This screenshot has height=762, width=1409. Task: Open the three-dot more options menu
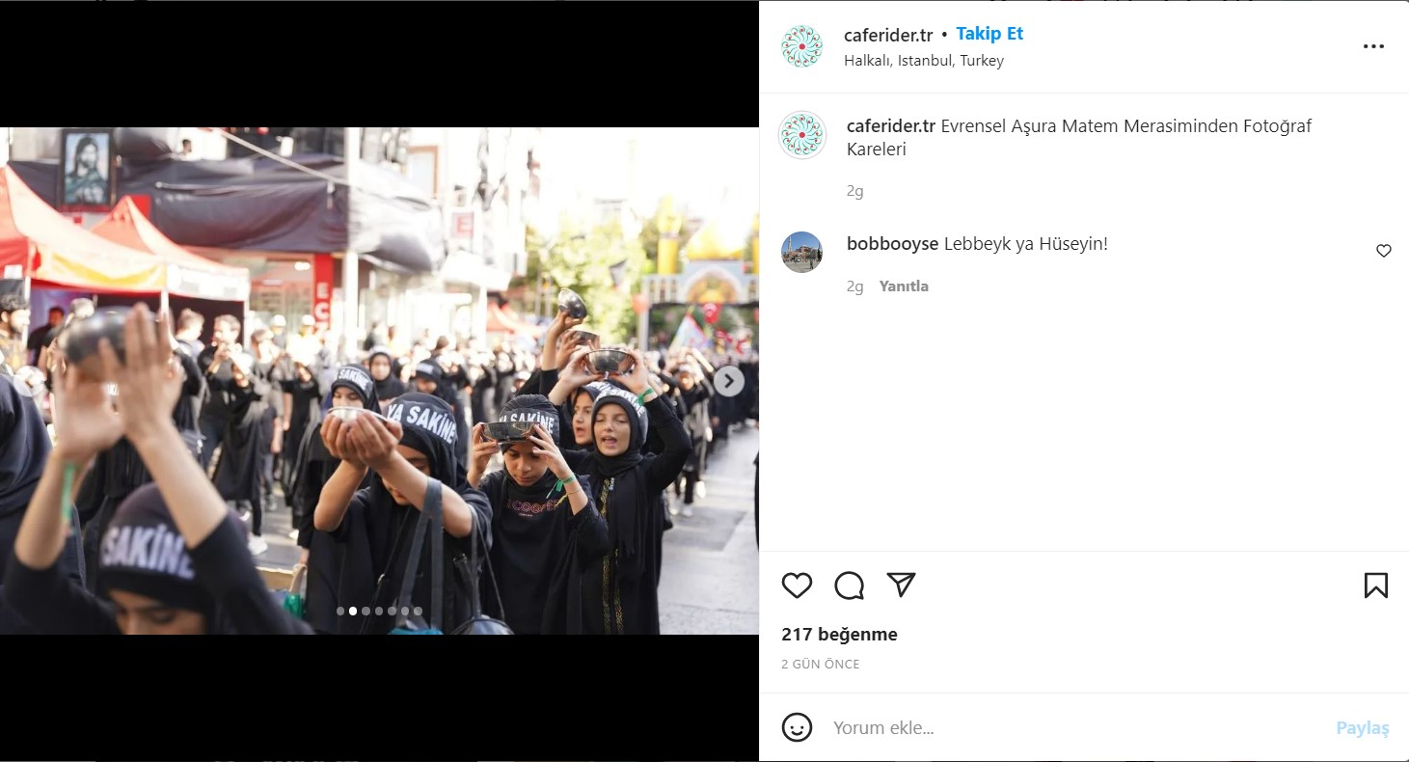[1373, 46]
